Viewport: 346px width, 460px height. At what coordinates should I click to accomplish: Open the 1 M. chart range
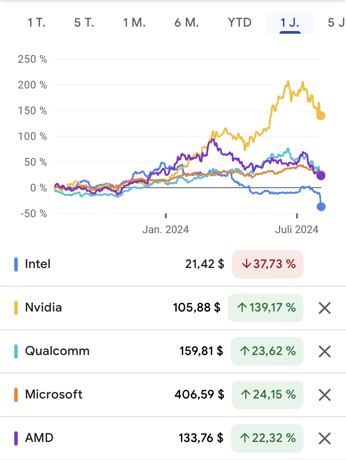click(x=134, y=23)
